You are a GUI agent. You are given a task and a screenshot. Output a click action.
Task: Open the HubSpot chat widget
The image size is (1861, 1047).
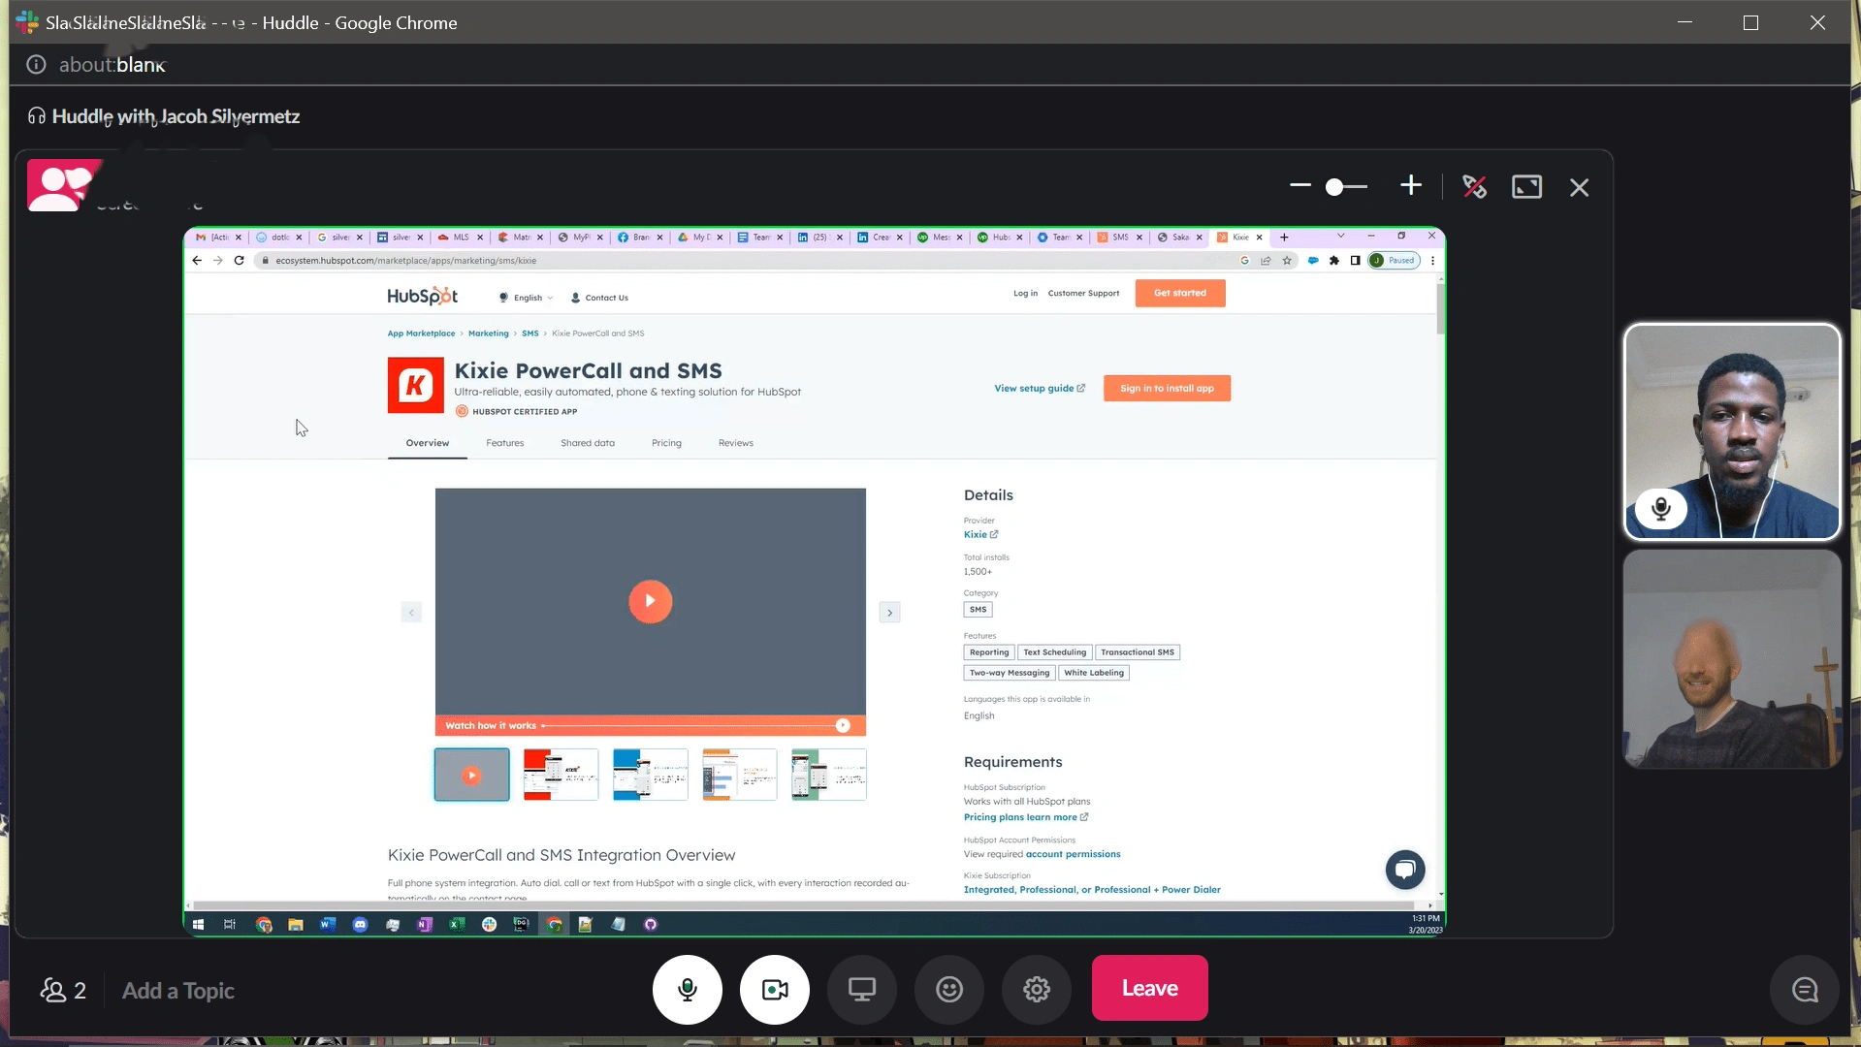(1405, 870)
